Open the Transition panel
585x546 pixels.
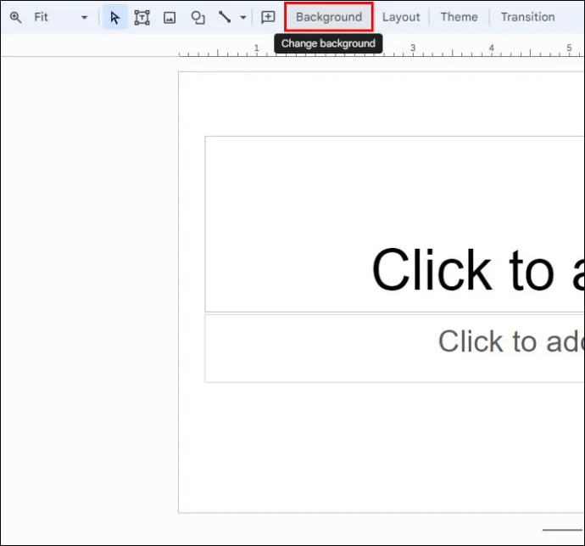(527, 17)
